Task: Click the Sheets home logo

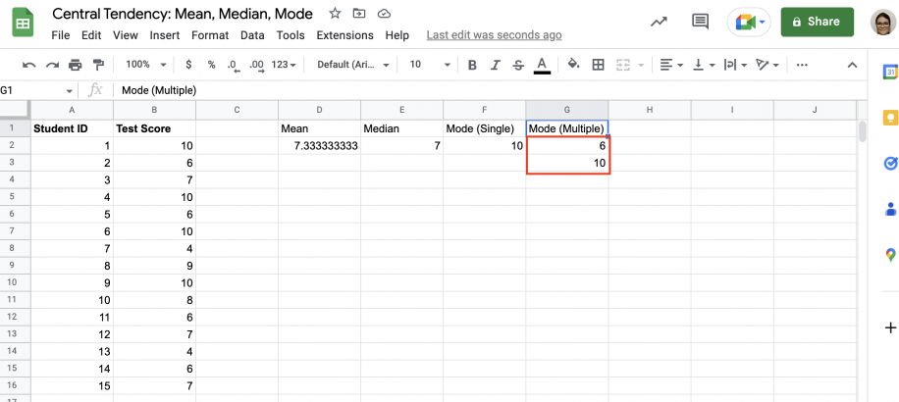Action: pyautogui.click(x=24, y=23)
